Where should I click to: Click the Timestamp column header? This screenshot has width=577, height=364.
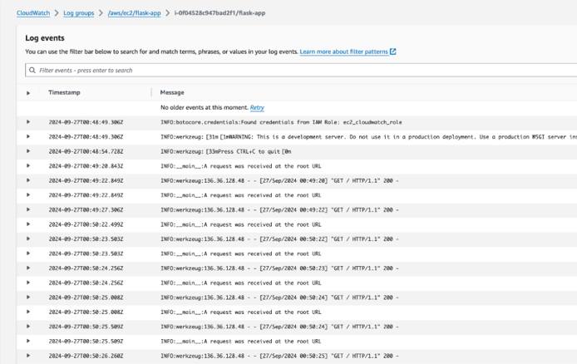(65, 92)
